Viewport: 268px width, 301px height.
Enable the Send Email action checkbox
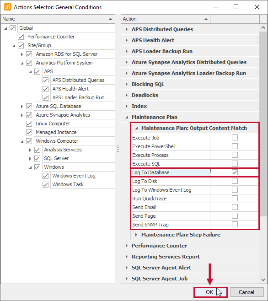[x=235, y=207]
